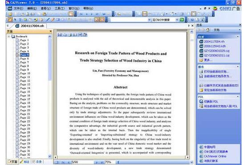Go to next page in bottom bar
The height and width of the screenshot is (165, 247).
pyautogui.click(x=97, y=162)
